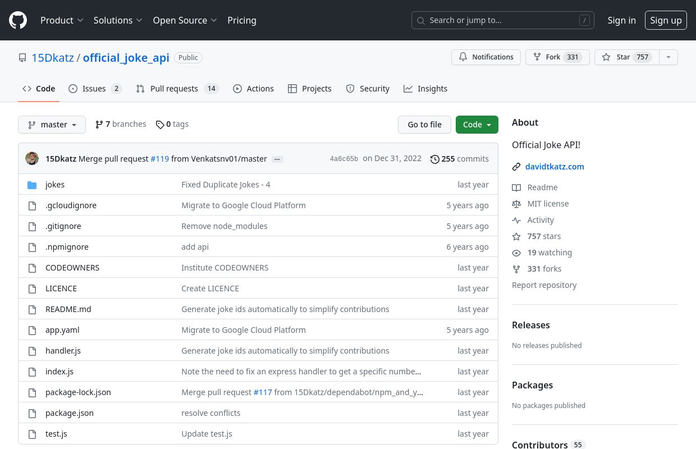Open the .gitignore file

coord(63,226)
